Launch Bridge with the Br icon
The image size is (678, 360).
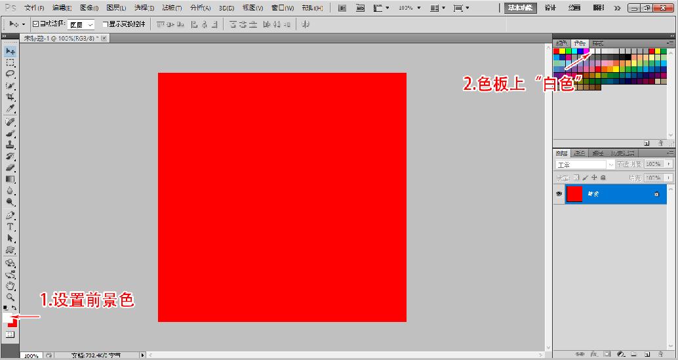tap(342, 8)
